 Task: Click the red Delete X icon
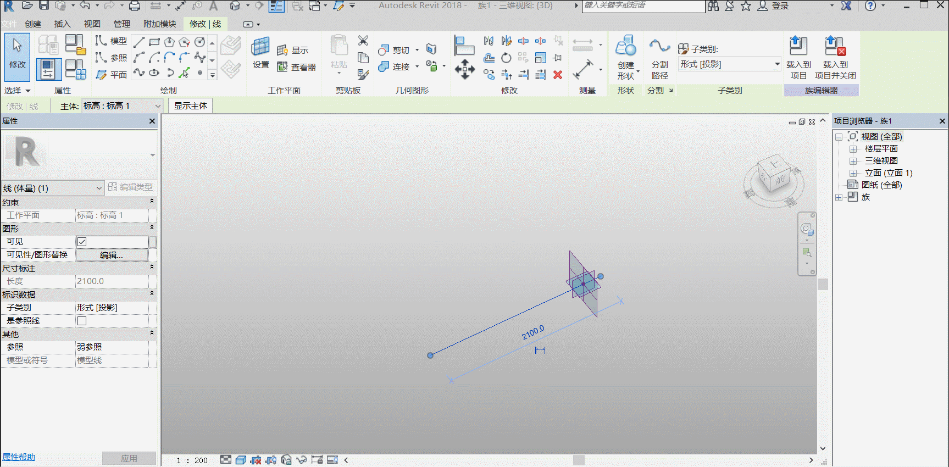pos(558,75)
